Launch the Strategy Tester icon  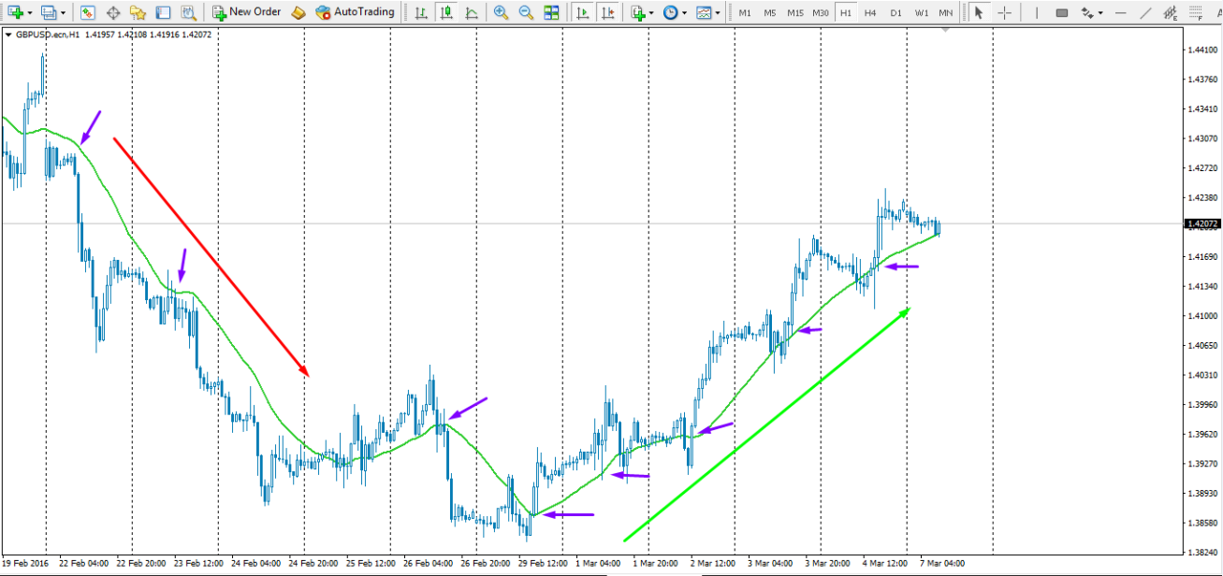188,12
